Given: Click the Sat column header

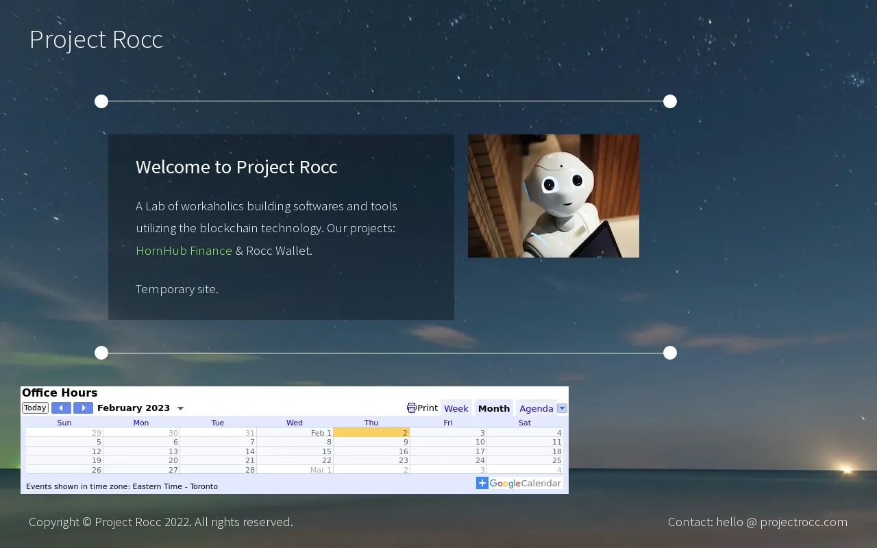Looking at the screenshot, I should (525, 423).
